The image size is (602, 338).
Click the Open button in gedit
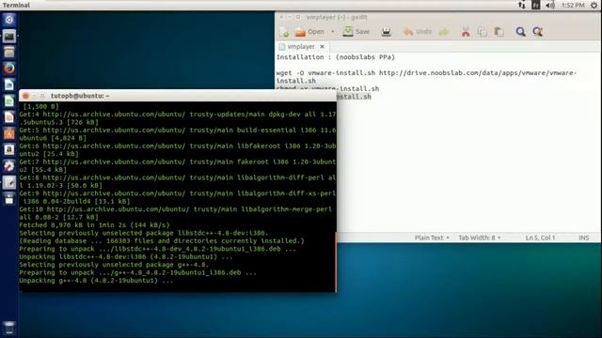click(x=309, y=32)
